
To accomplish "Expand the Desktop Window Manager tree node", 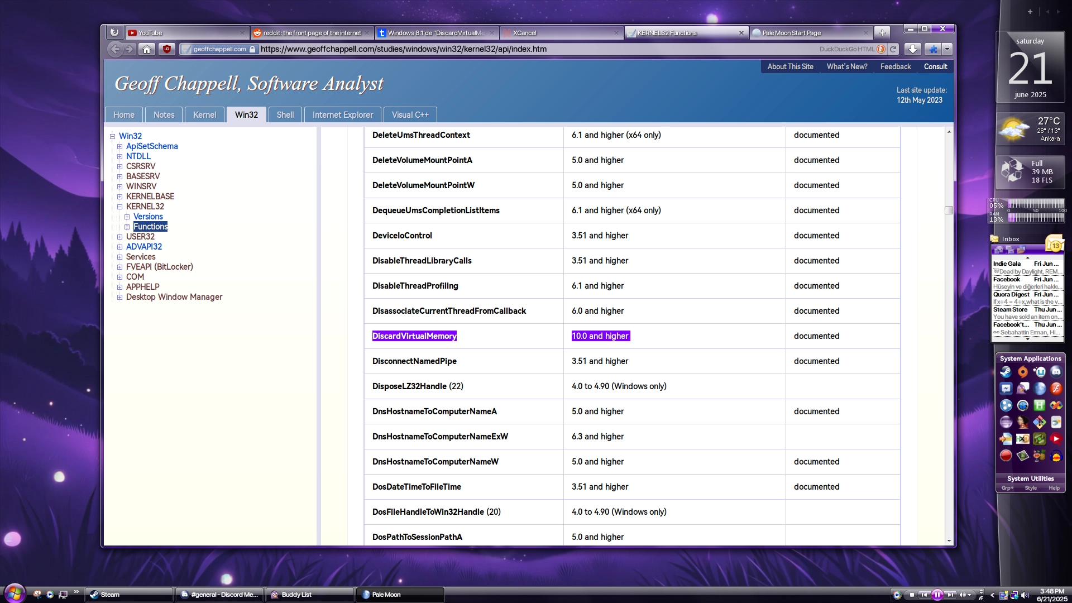I will [x=119, y=297].
